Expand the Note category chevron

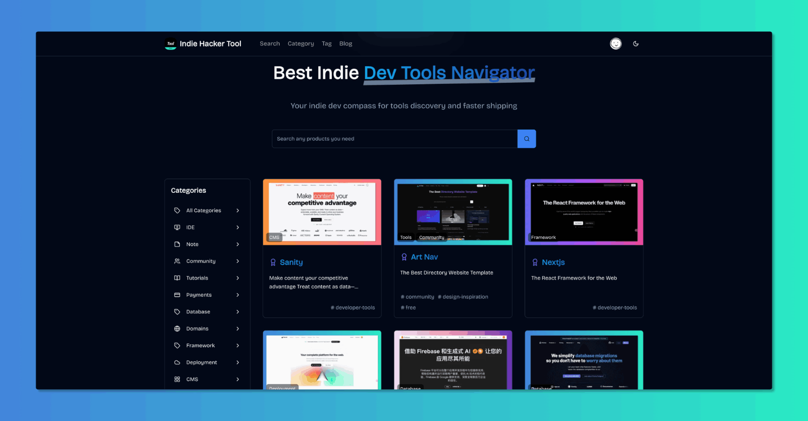[238, 244]
